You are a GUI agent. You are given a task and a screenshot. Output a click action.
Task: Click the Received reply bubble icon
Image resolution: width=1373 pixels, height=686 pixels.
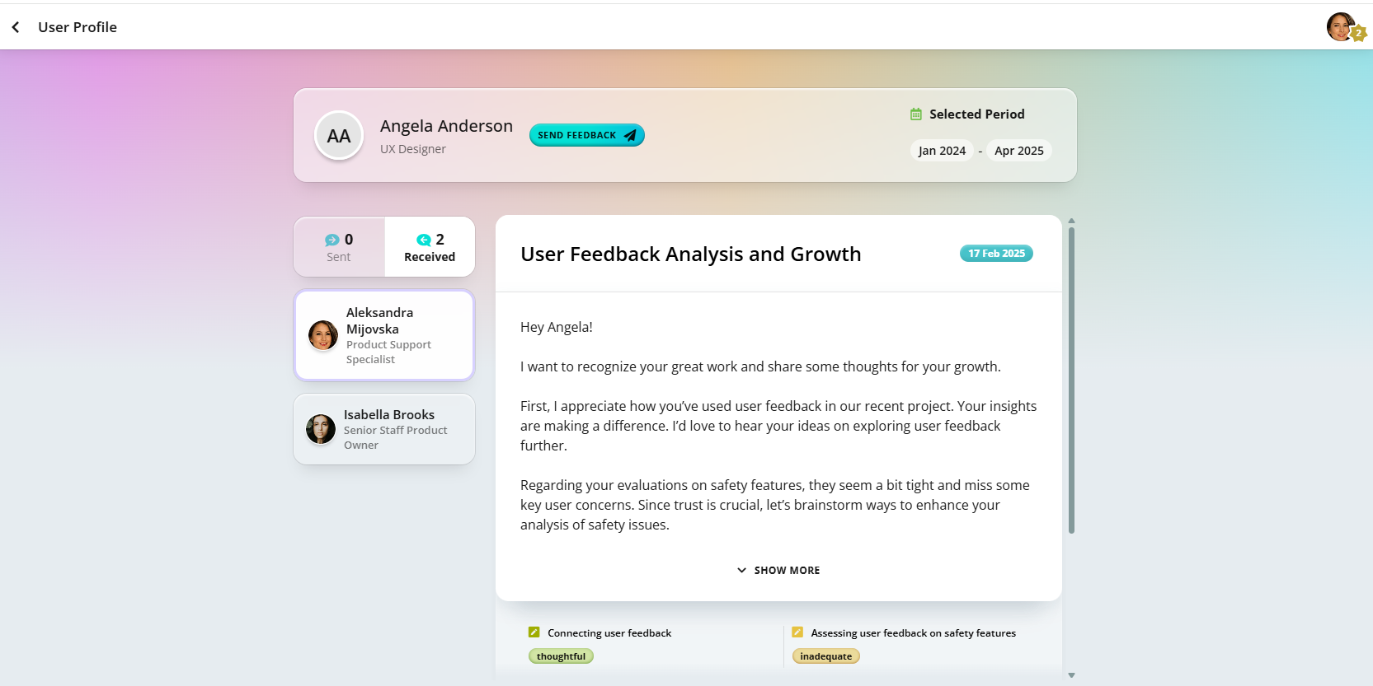coord(423,240)
